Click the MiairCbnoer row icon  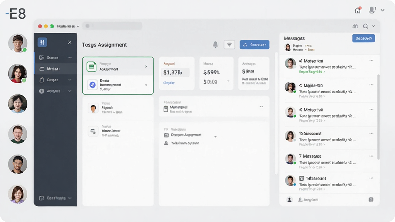pyautogui.click(x=93, y=131)
